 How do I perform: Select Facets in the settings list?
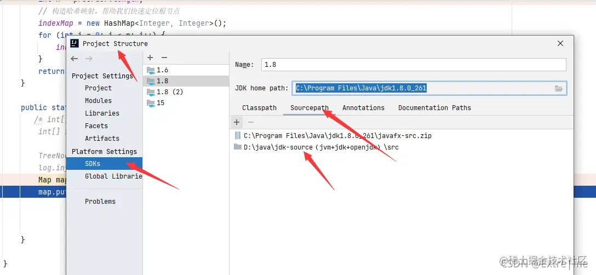[96, 125]
